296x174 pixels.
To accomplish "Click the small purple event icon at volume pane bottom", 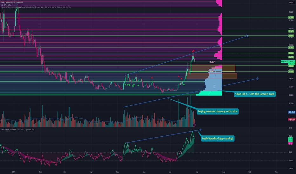I will click(194, 125).
